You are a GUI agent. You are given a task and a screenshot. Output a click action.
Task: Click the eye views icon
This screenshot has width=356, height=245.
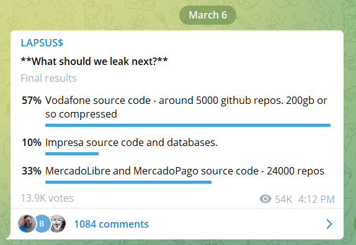tap(265, 199)
